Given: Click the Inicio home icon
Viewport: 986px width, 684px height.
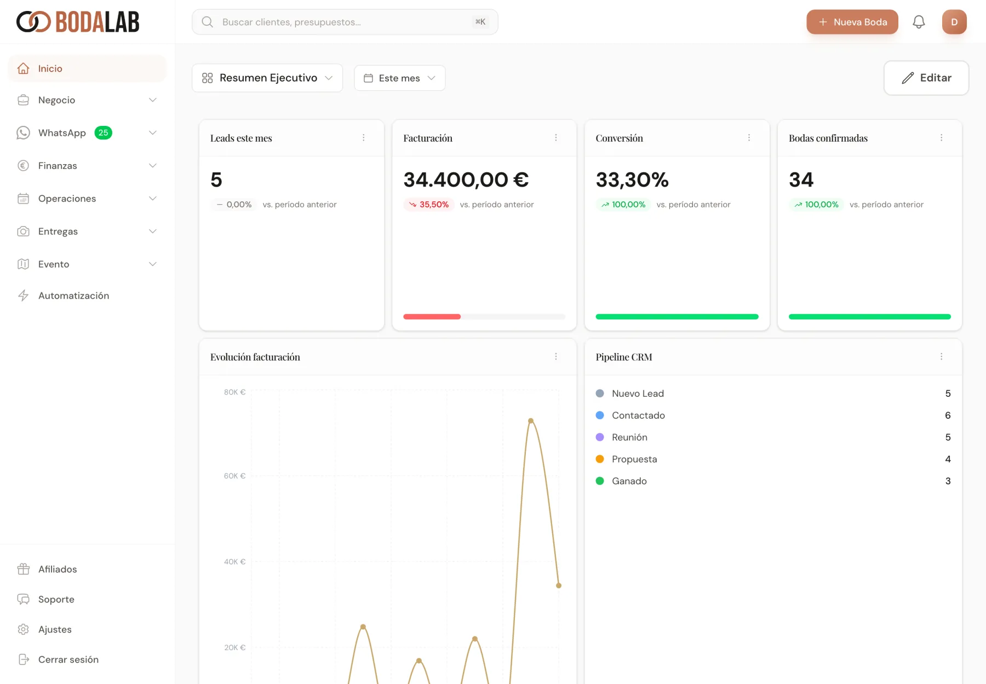Looking at the screenshot, I should pyautogui.click(x=23, y=68).
